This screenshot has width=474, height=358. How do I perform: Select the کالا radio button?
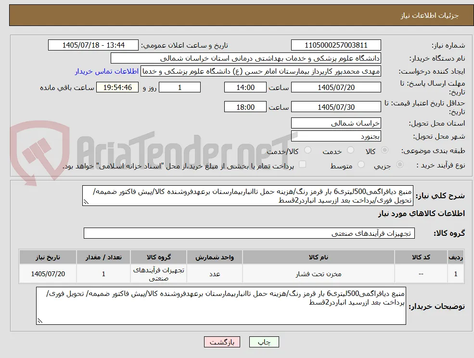click(x=385, y=150)
